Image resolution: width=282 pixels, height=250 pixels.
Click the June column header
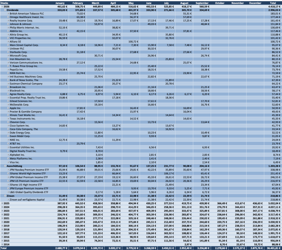coord(148,3)
